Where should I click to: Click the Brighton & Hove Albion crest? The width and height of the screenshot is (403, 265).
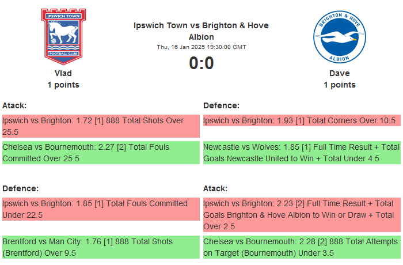339,36
